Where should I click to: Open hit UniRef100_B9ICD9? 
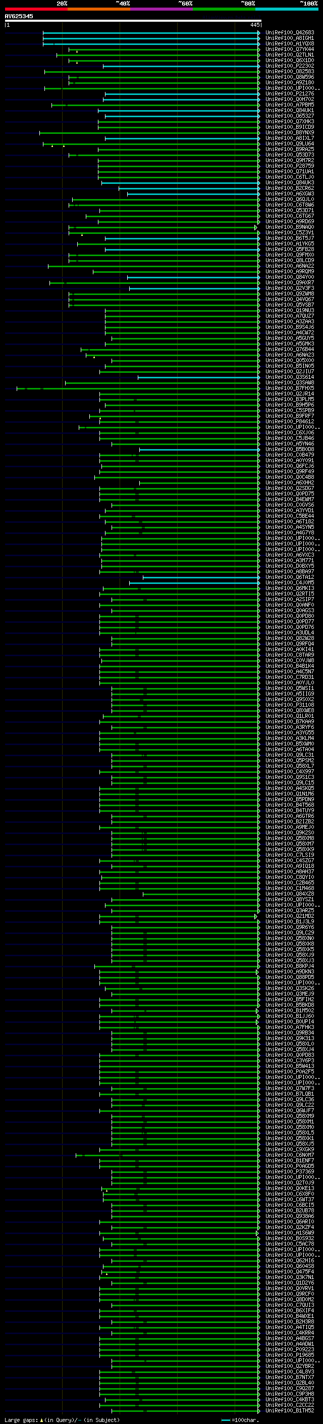click(x=289, y=127)
